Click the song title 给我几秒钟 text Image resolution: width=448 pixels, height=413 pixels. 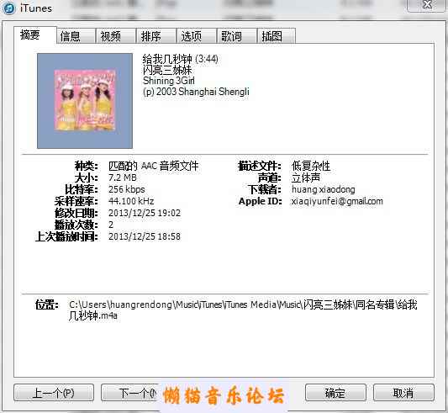pos(167,59)
